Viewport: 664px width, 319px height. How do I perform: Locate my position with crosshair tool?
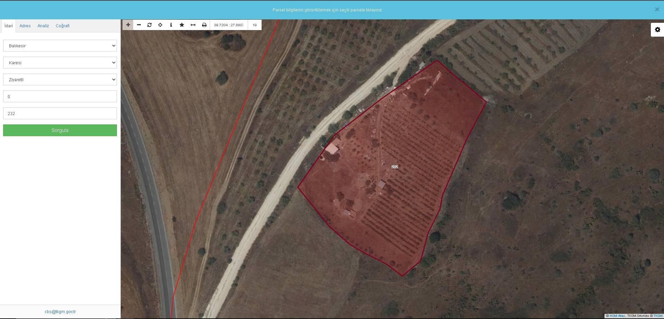coord(160,25)
